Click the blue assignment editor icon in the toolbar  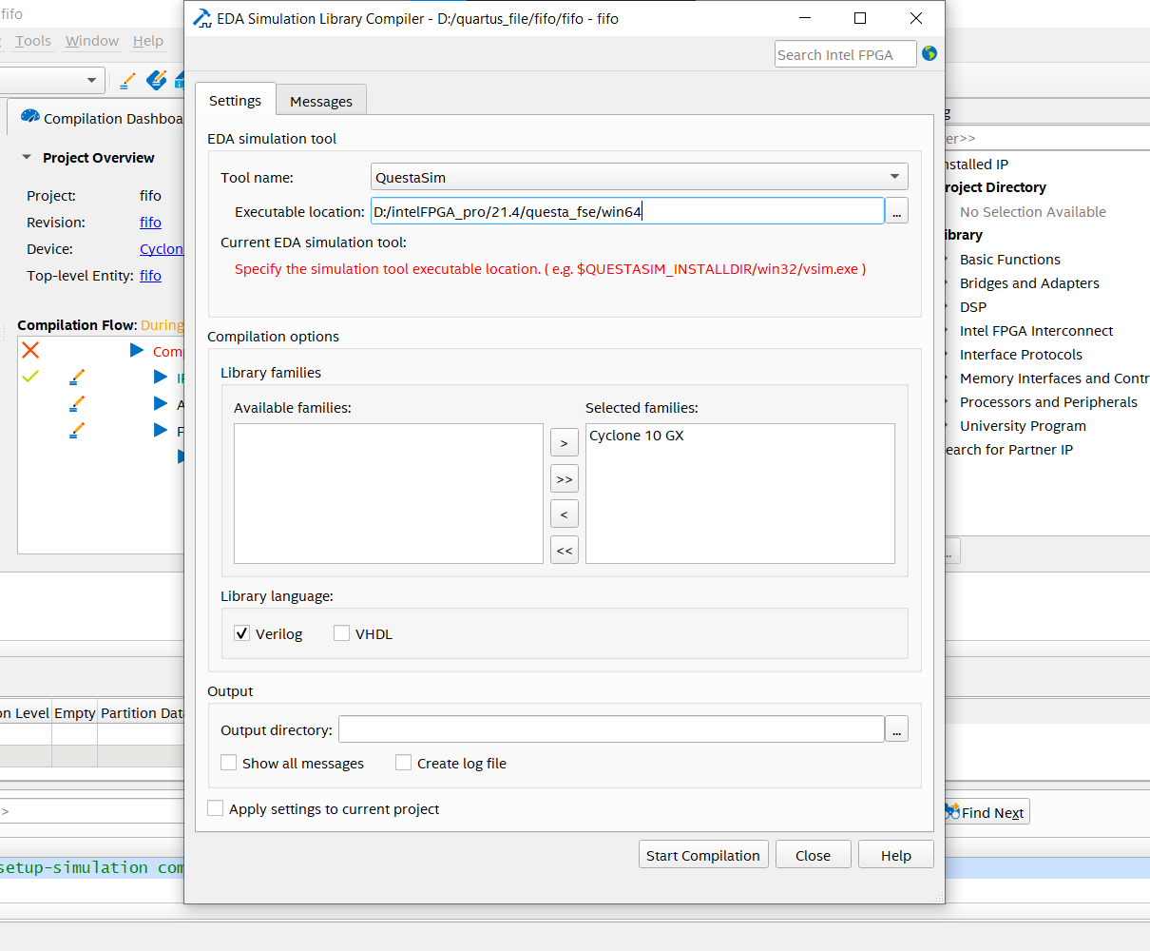[x=156, y=81]
